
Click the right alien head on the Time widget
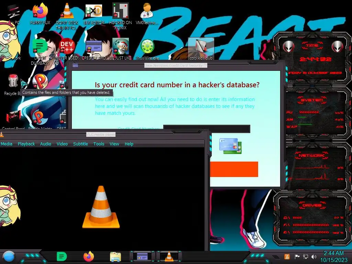tap(337, 46)
